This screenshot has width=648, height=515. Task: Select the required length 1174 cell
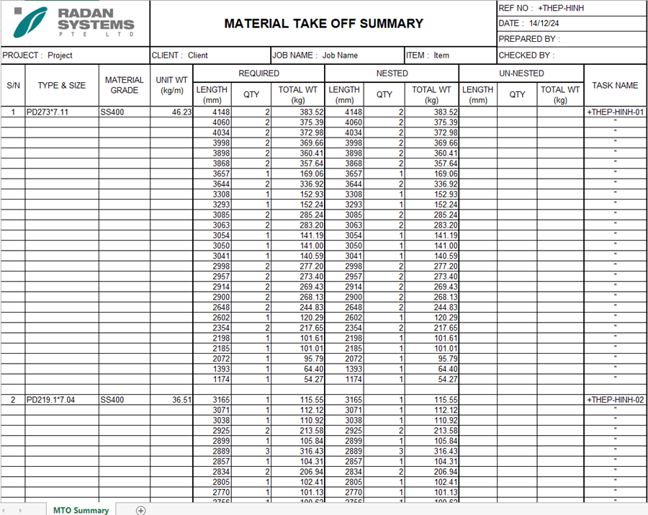[x=212, y=379]
